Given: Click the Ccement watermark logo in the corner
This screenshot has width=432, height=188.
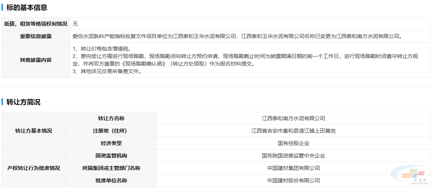Looking at the screenshot, I should click(410, 177).
